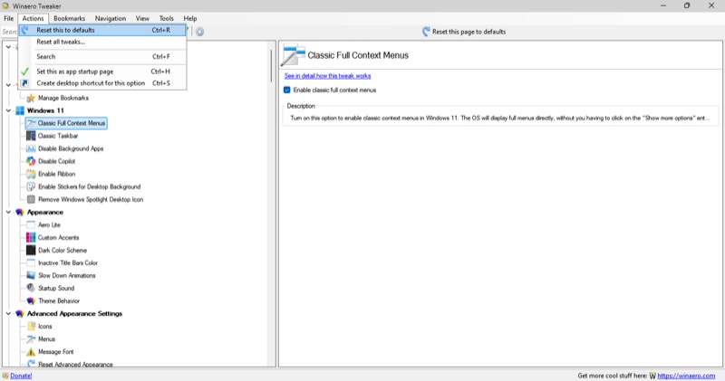Close the Actions menu
This screenshot has height=381, width=725.
click(33, 18)
